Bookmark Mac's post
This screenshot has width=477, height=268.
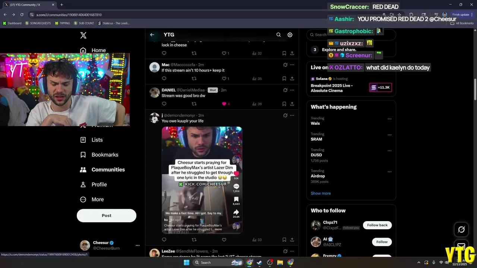[x=284, y=79]
